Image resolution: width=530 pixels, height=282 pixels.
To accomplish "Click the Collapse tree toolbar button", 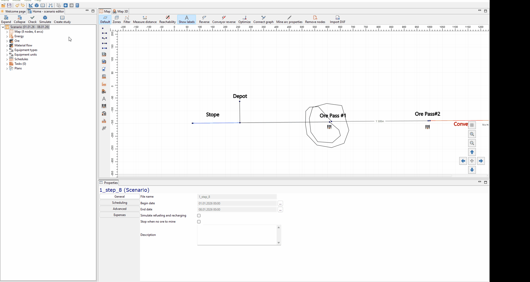I will click(x=19, y=19).
